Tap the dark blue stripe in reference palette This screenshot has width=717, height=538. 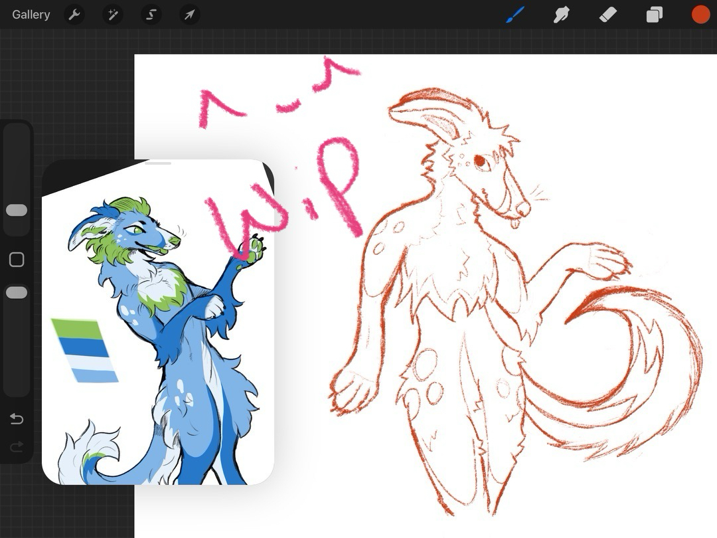click(83, 347)
